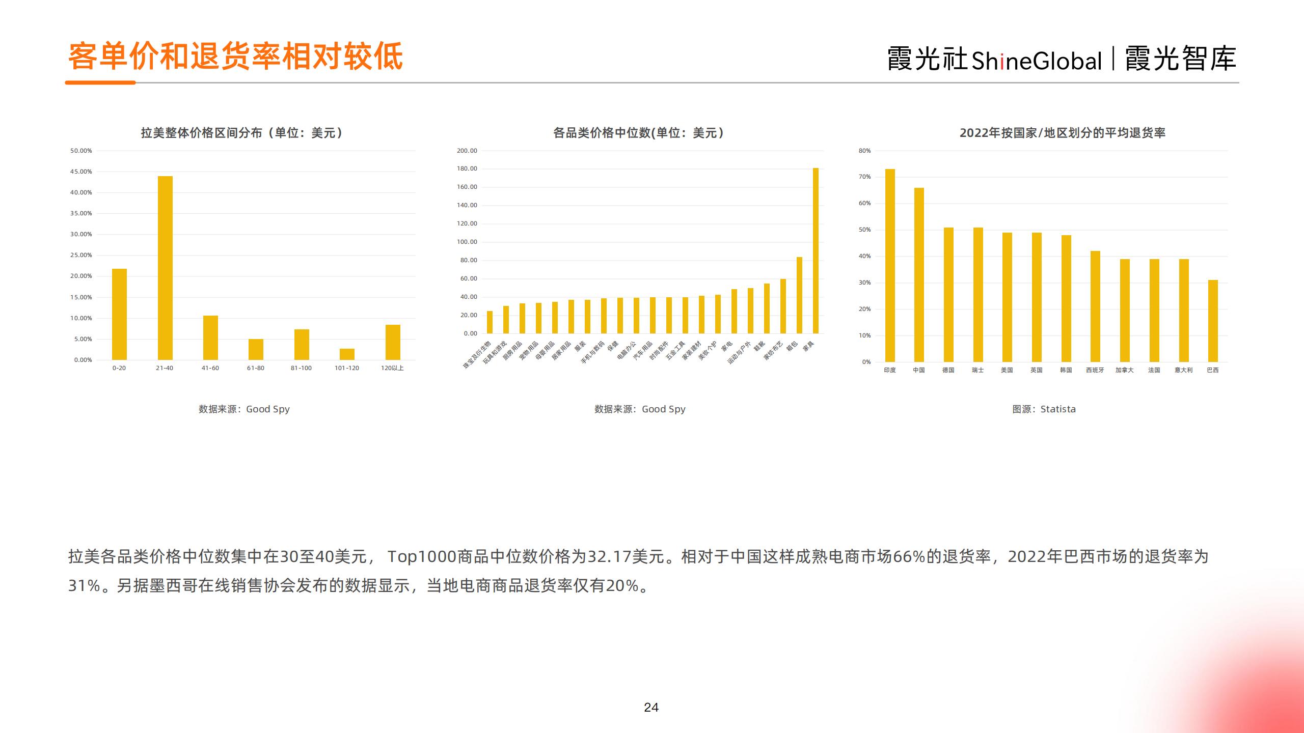Click the 101-120 axis label
The height and width of the screenshot is (733, 1304).
point(347,368)
